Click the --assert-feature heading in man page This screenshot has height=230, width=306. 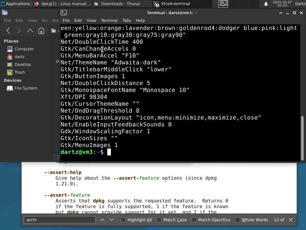click(x=67, y=195)
